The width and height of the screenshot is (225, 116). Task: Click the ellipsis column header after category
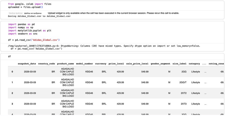coord(204,64)
